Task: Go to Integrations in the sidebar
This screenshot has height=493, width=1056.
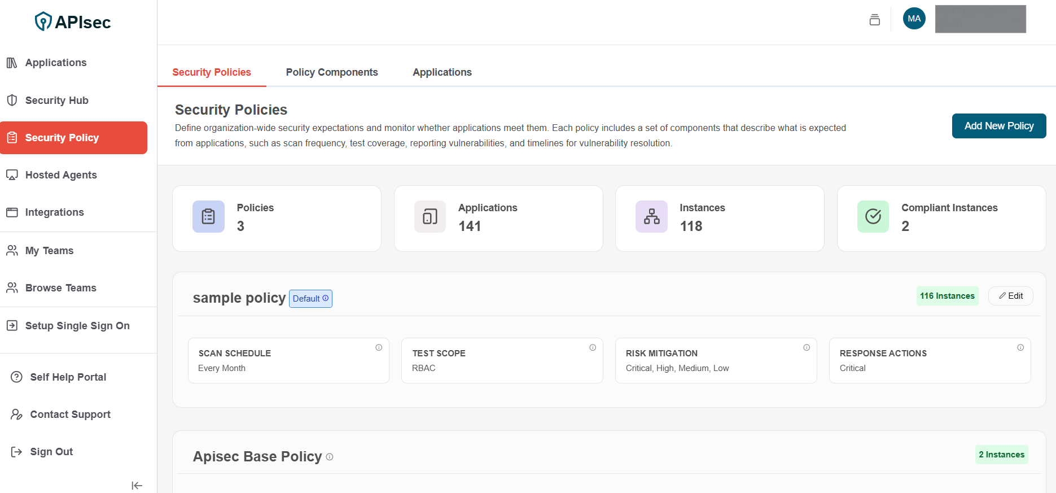Action: 54,212
